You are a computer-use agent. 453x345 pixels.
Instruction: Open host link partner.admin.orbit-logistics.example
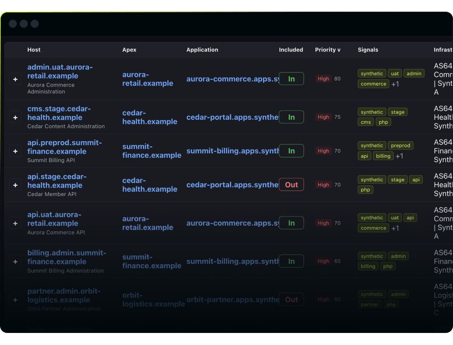pos(64,296)
